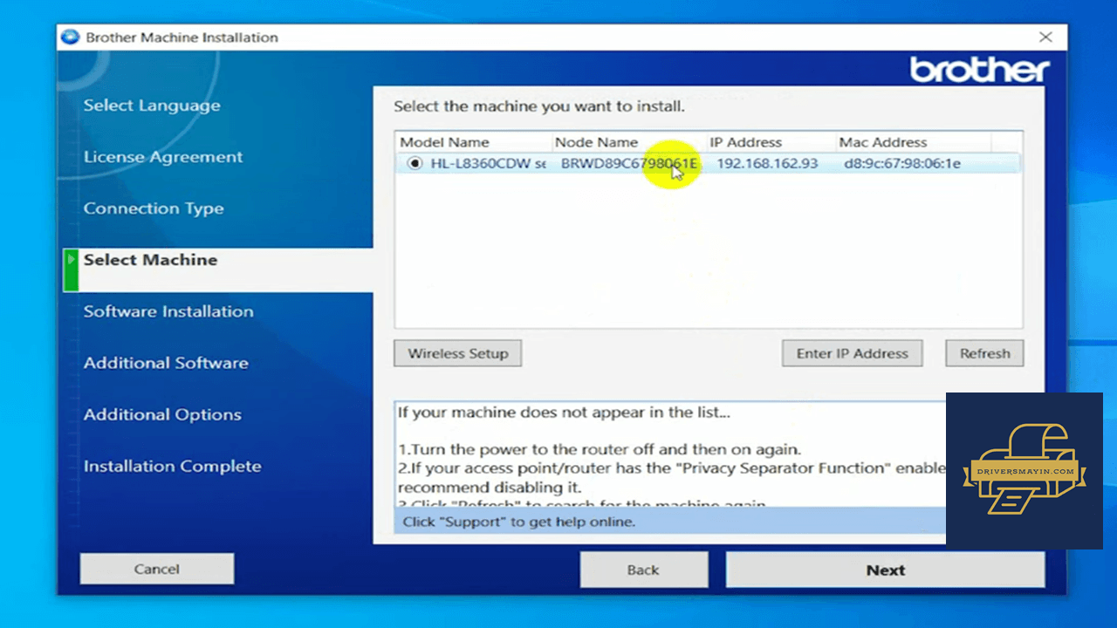Viewport: 1117px width, 628px height.
Task: Click the Wireless Setup button
Action: click(x=458, y=353)
